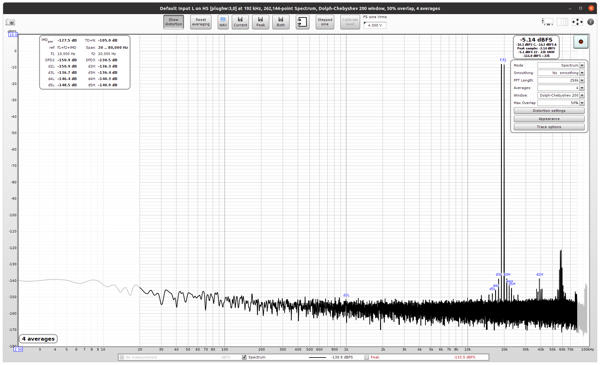Image resolution: width=600 pixels, height=365 pixels.
Task: Click the Peak sample: -2.14 dBFS readout
Action: [536, 48]
